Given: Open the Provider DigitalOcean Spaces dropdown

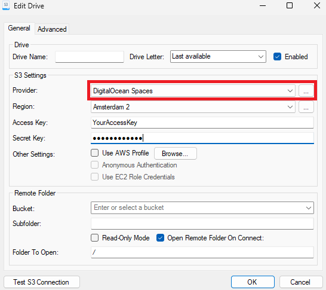Looking at the screenshot, I should pos(193,91).
